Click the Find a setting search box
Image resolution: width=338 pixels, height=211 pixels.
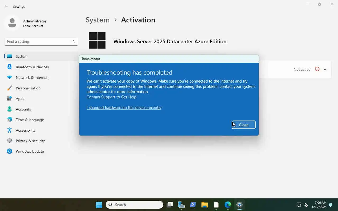41,41
